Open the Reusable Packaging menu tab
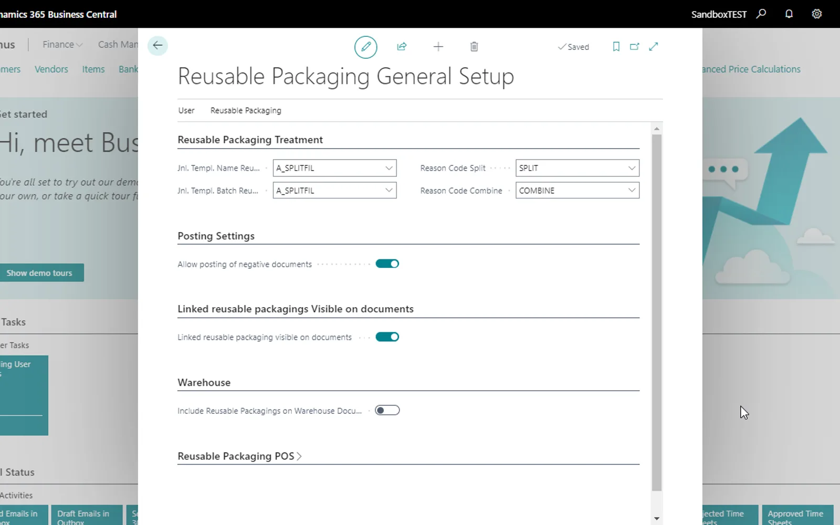 [x=246, y=110]
